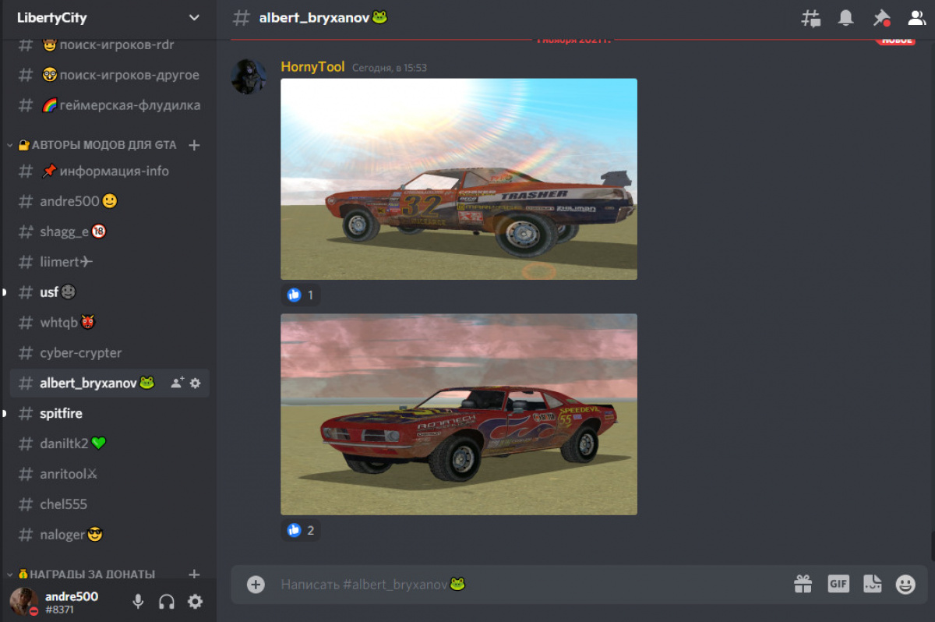Add channel to НАГРАДЫ ЗА ДОНАТЫ
935x622 pixels.
(195, 574)
